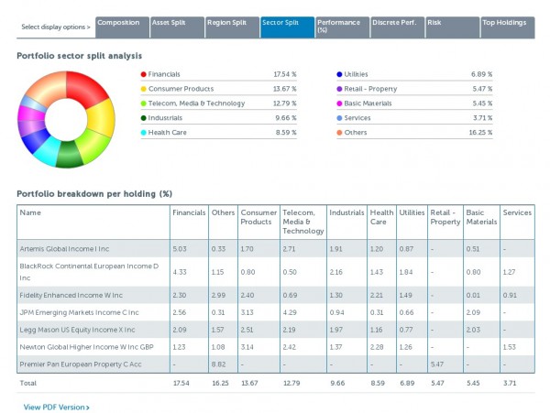Open the Composition tab

pyautogui.click(x=122, y=27)
